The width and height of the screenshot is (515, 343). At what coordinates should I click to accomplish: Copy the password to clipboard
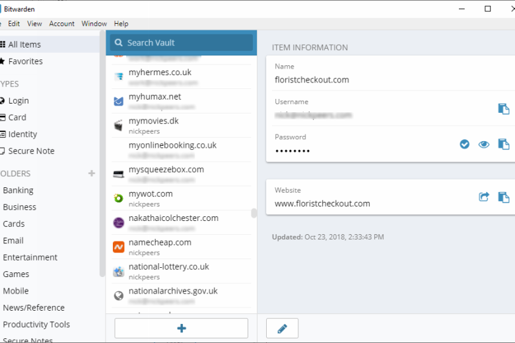tap(504, 144)
